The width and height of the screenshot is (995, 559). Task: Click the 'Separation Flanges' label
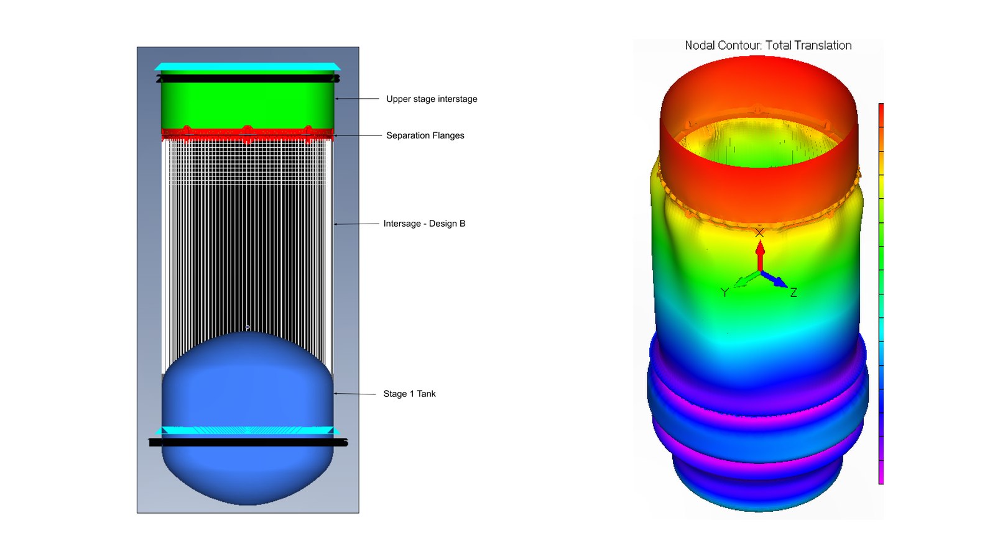coord(425,135)
